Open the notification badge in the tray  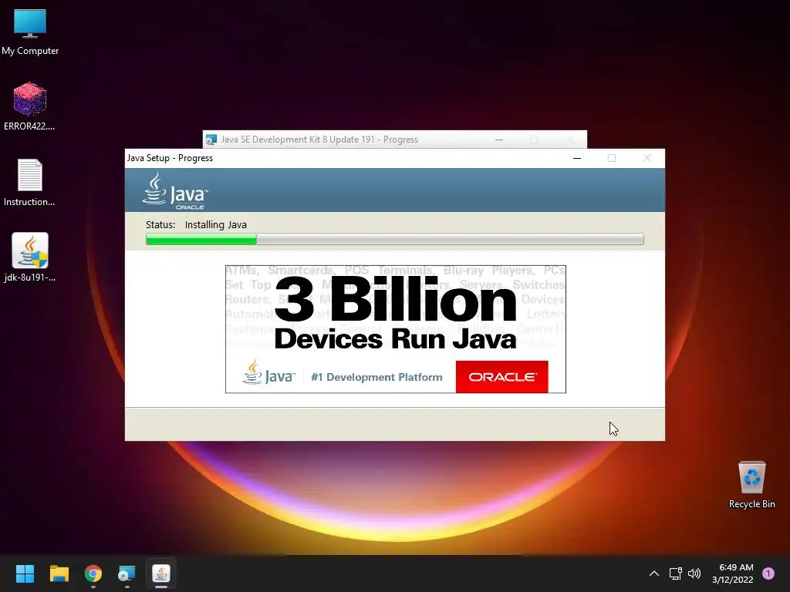pos(768,573)
